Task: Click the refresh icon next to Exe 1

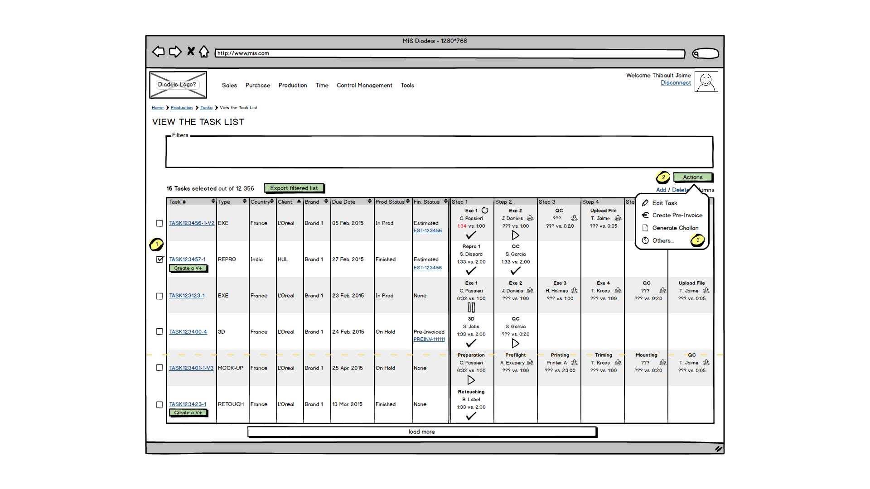Action: tap(485, 211)
